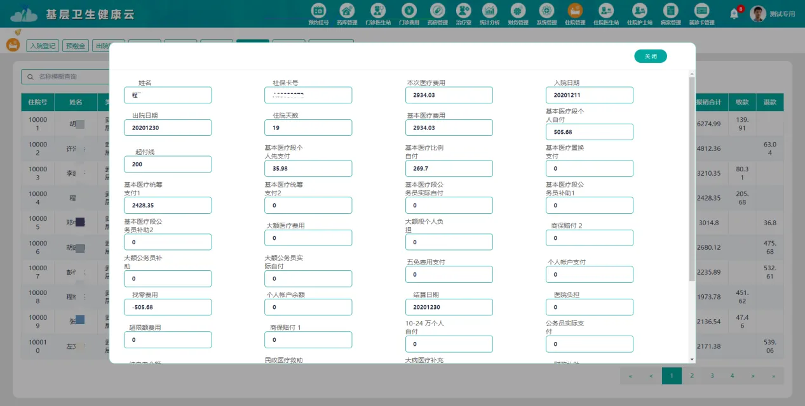Click the 基本医疗段个人自付 field 505.68
The height and width of the screenshot is (406, 805).
coord(590,132)
